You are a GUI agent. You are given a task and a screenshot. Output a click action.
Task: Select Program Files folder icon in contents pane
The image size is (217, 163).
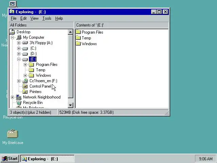78,32
